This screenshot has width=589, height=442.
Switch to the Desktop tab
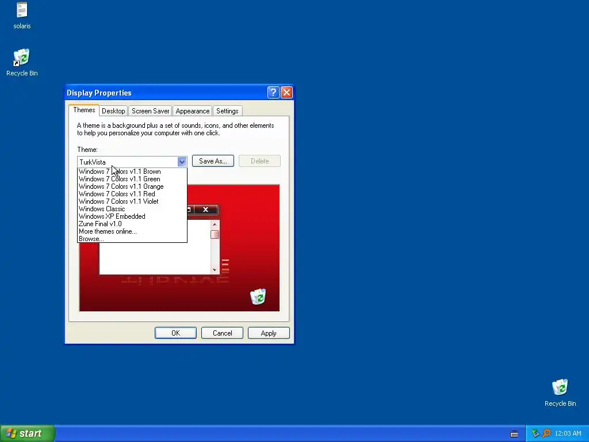[x=113, y=111]
